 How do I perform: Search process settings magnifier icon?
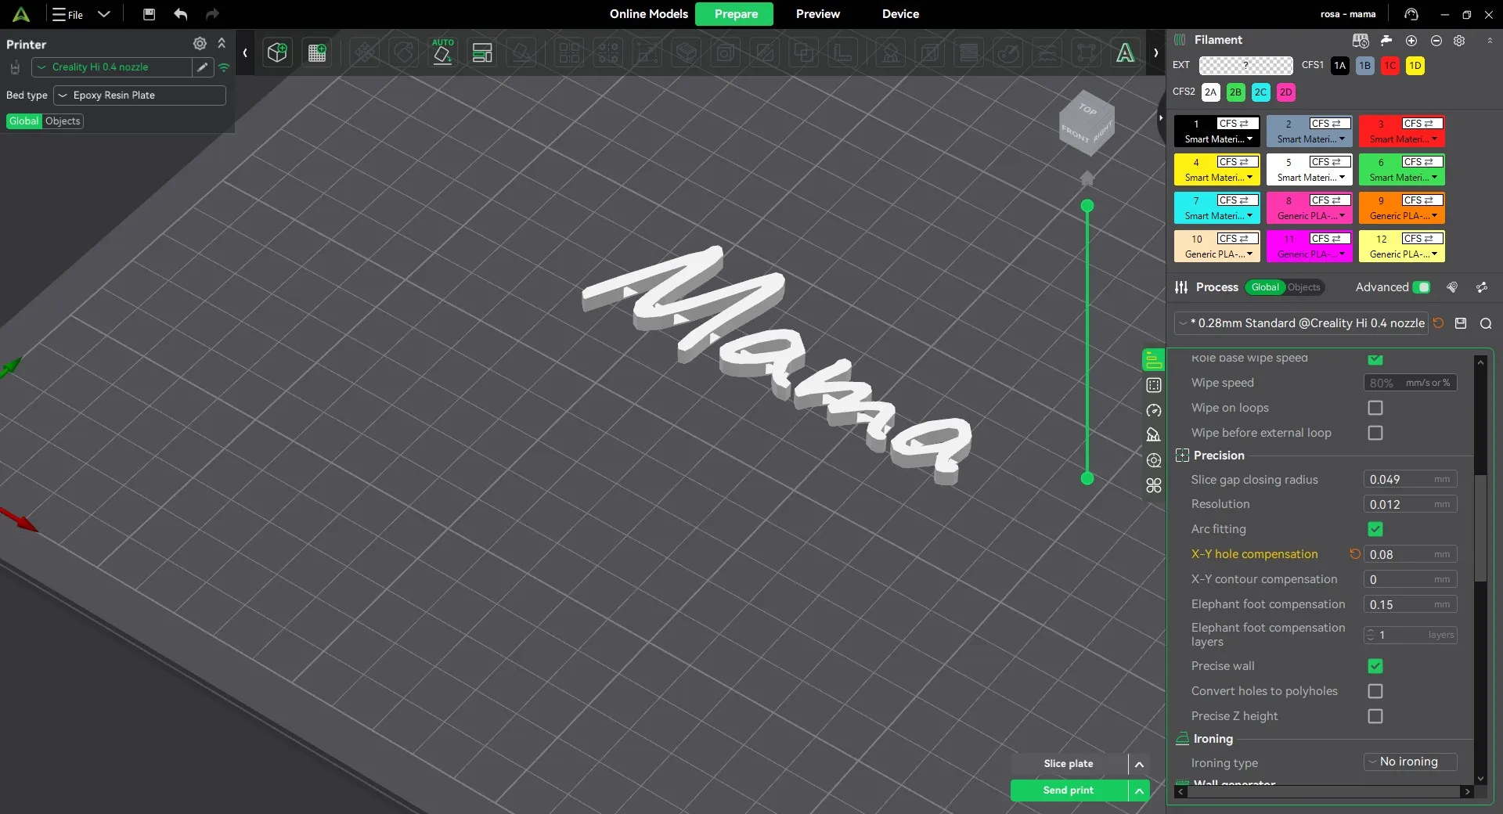pos(1486,323)
